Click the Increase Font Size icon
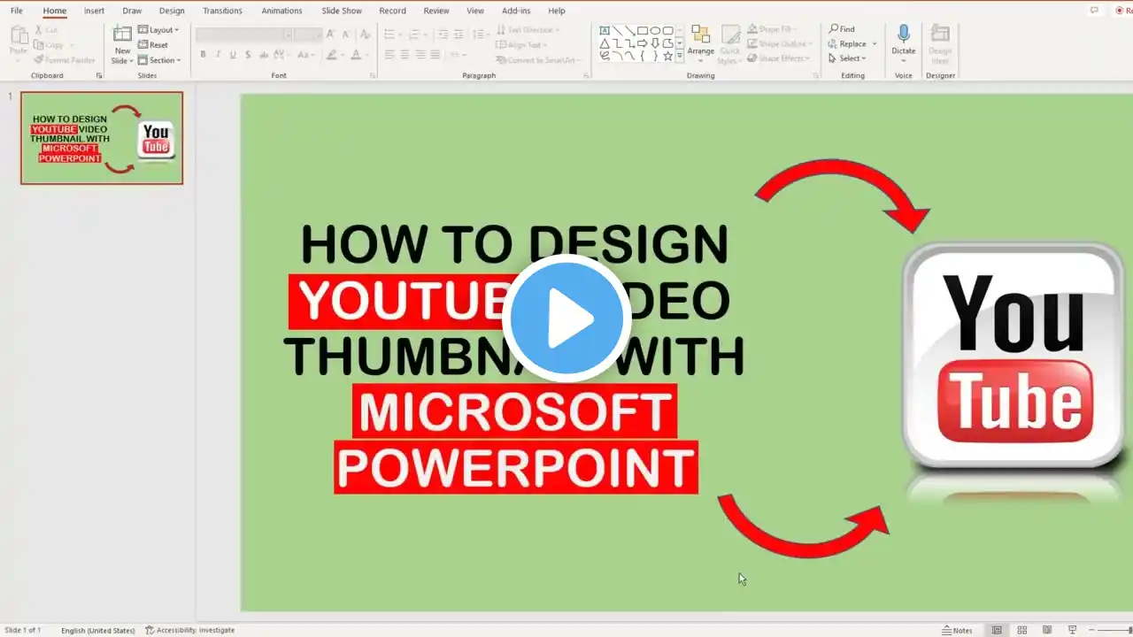The image size is (1133, 637). pos(330,35)
